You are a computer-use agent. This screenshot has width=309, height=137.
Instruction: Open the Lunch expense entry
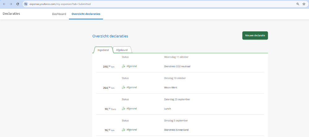(168, 109)
